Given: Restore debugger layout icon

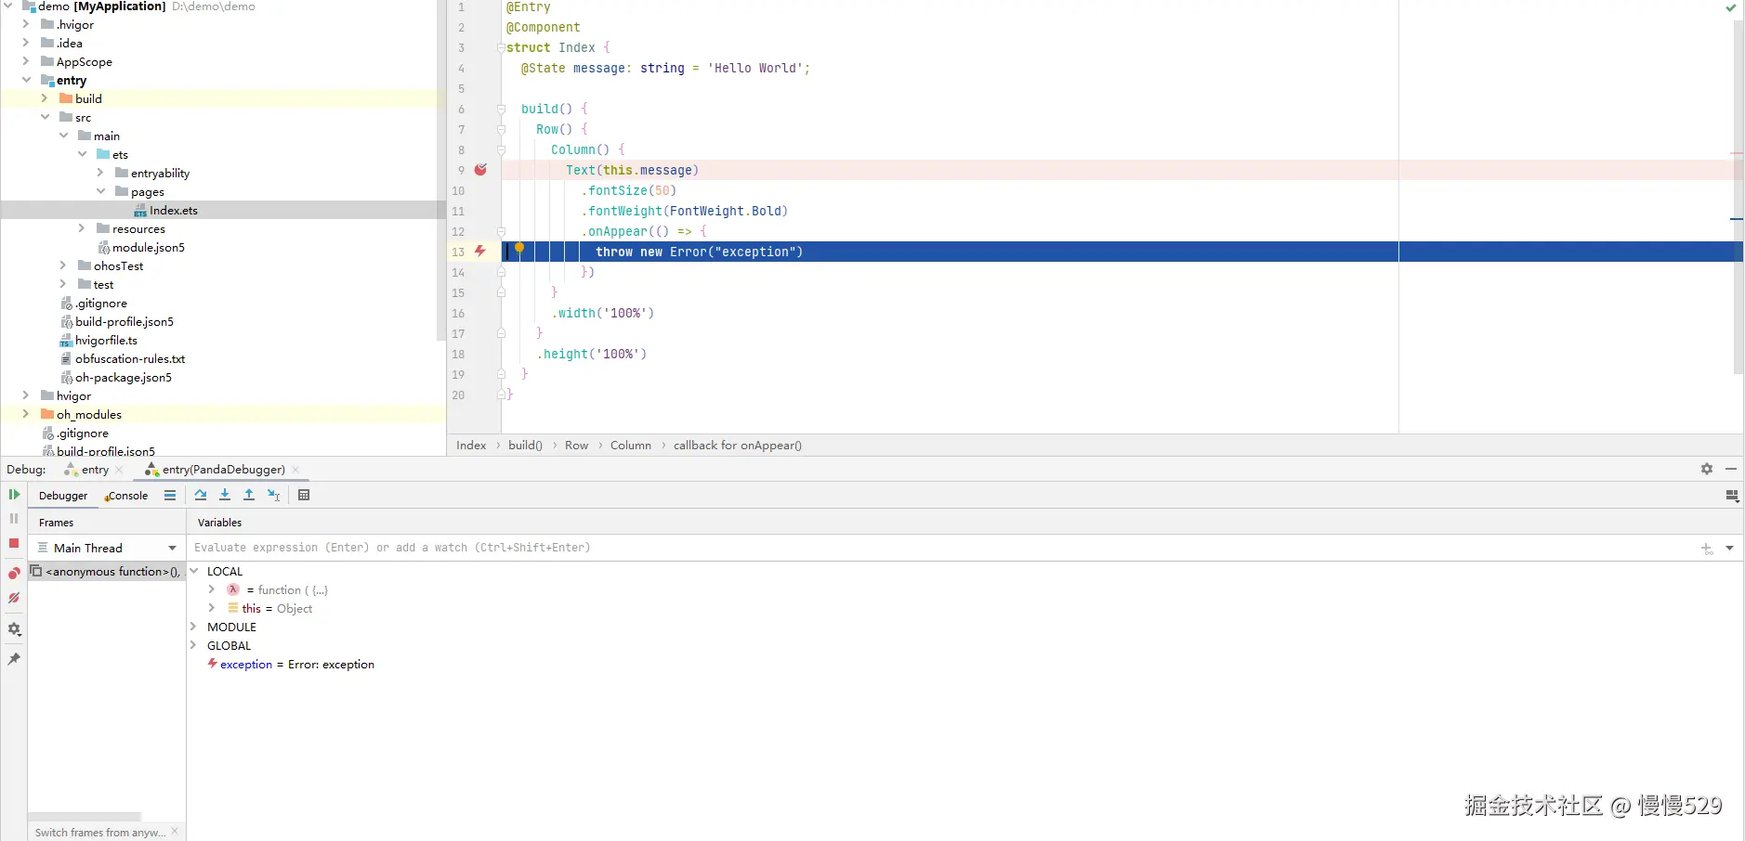Looking at the screenshot, I should [1732, 497].
